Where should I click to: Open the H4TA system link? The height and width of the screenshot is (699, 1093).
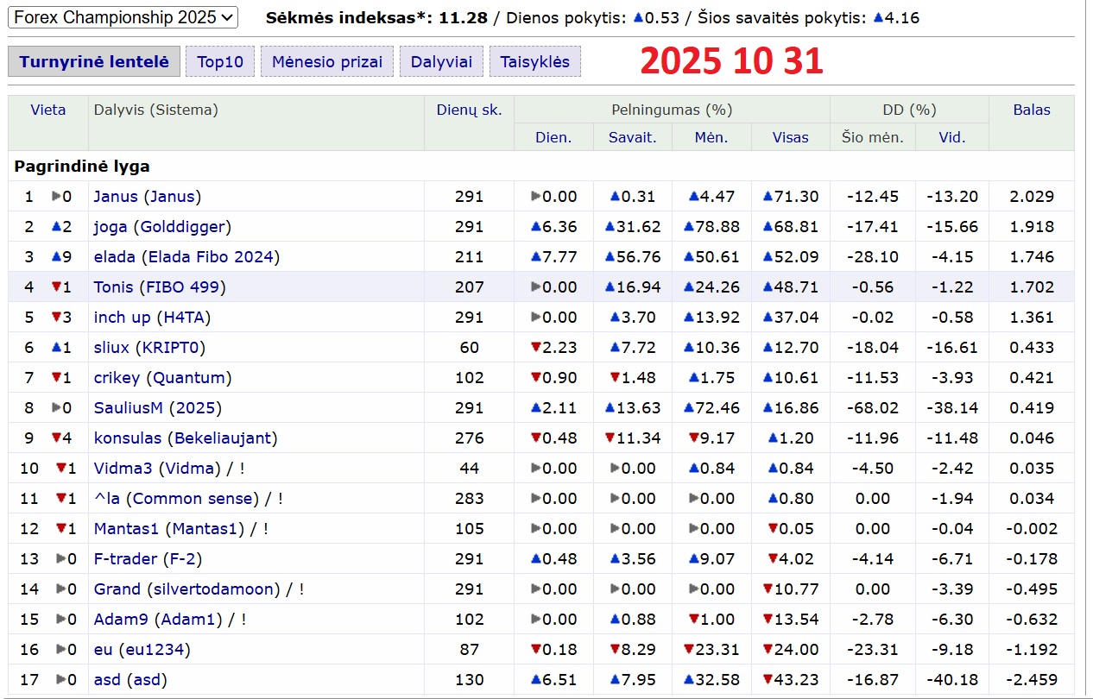coord(184,318)
